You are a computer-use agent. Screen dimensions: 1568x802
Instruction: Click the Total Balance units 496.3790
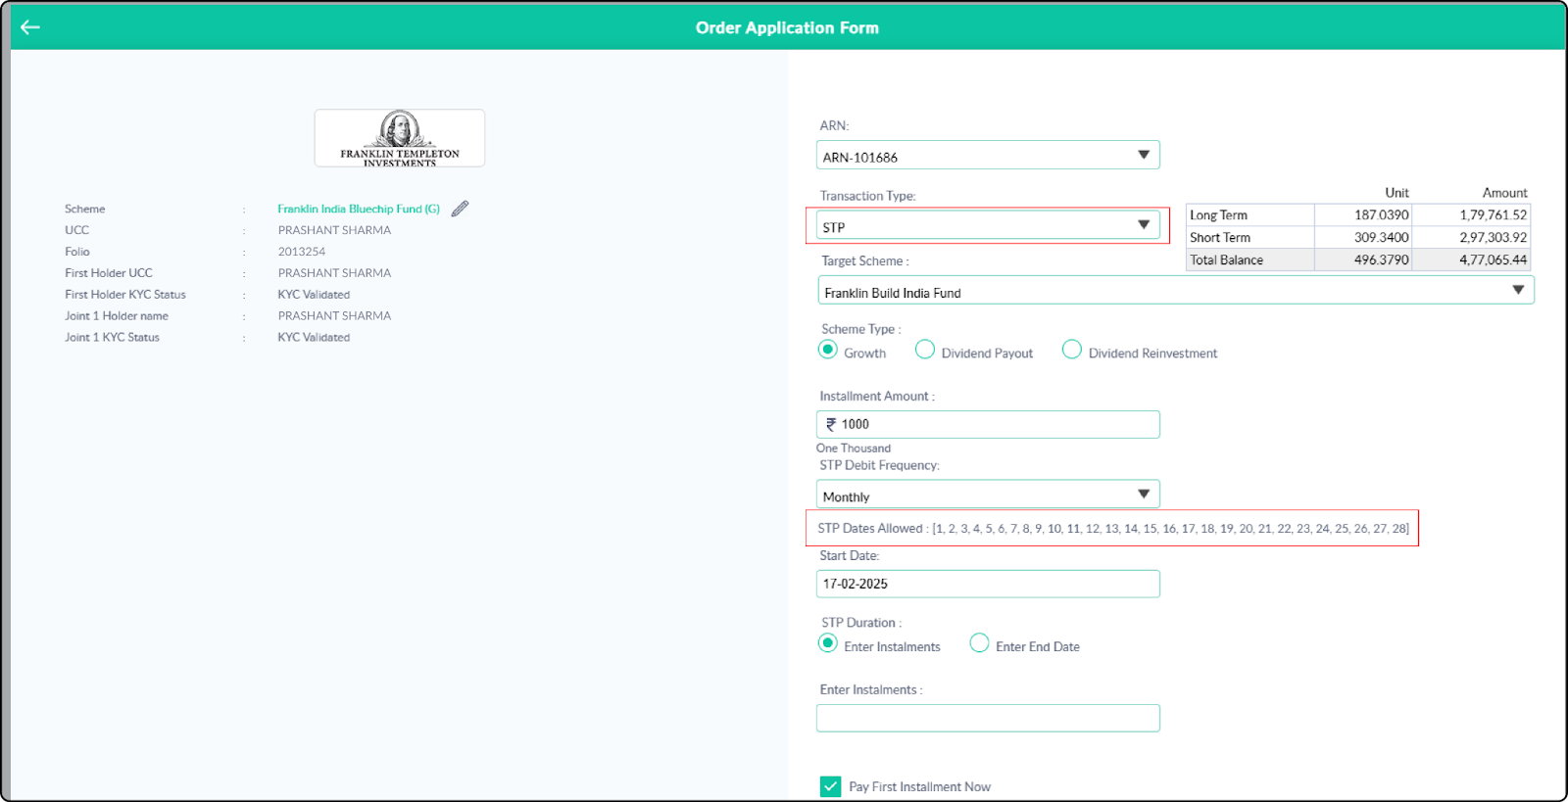(1382, 259)
